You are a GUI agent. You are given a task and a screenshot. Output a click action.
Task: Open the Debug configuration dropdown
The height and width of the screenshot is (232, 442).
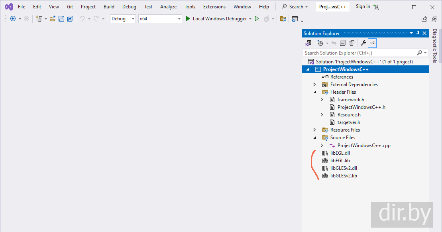click(x=123, y=19)
